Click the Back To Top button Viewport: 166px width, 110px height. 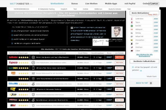click(144, 83)
